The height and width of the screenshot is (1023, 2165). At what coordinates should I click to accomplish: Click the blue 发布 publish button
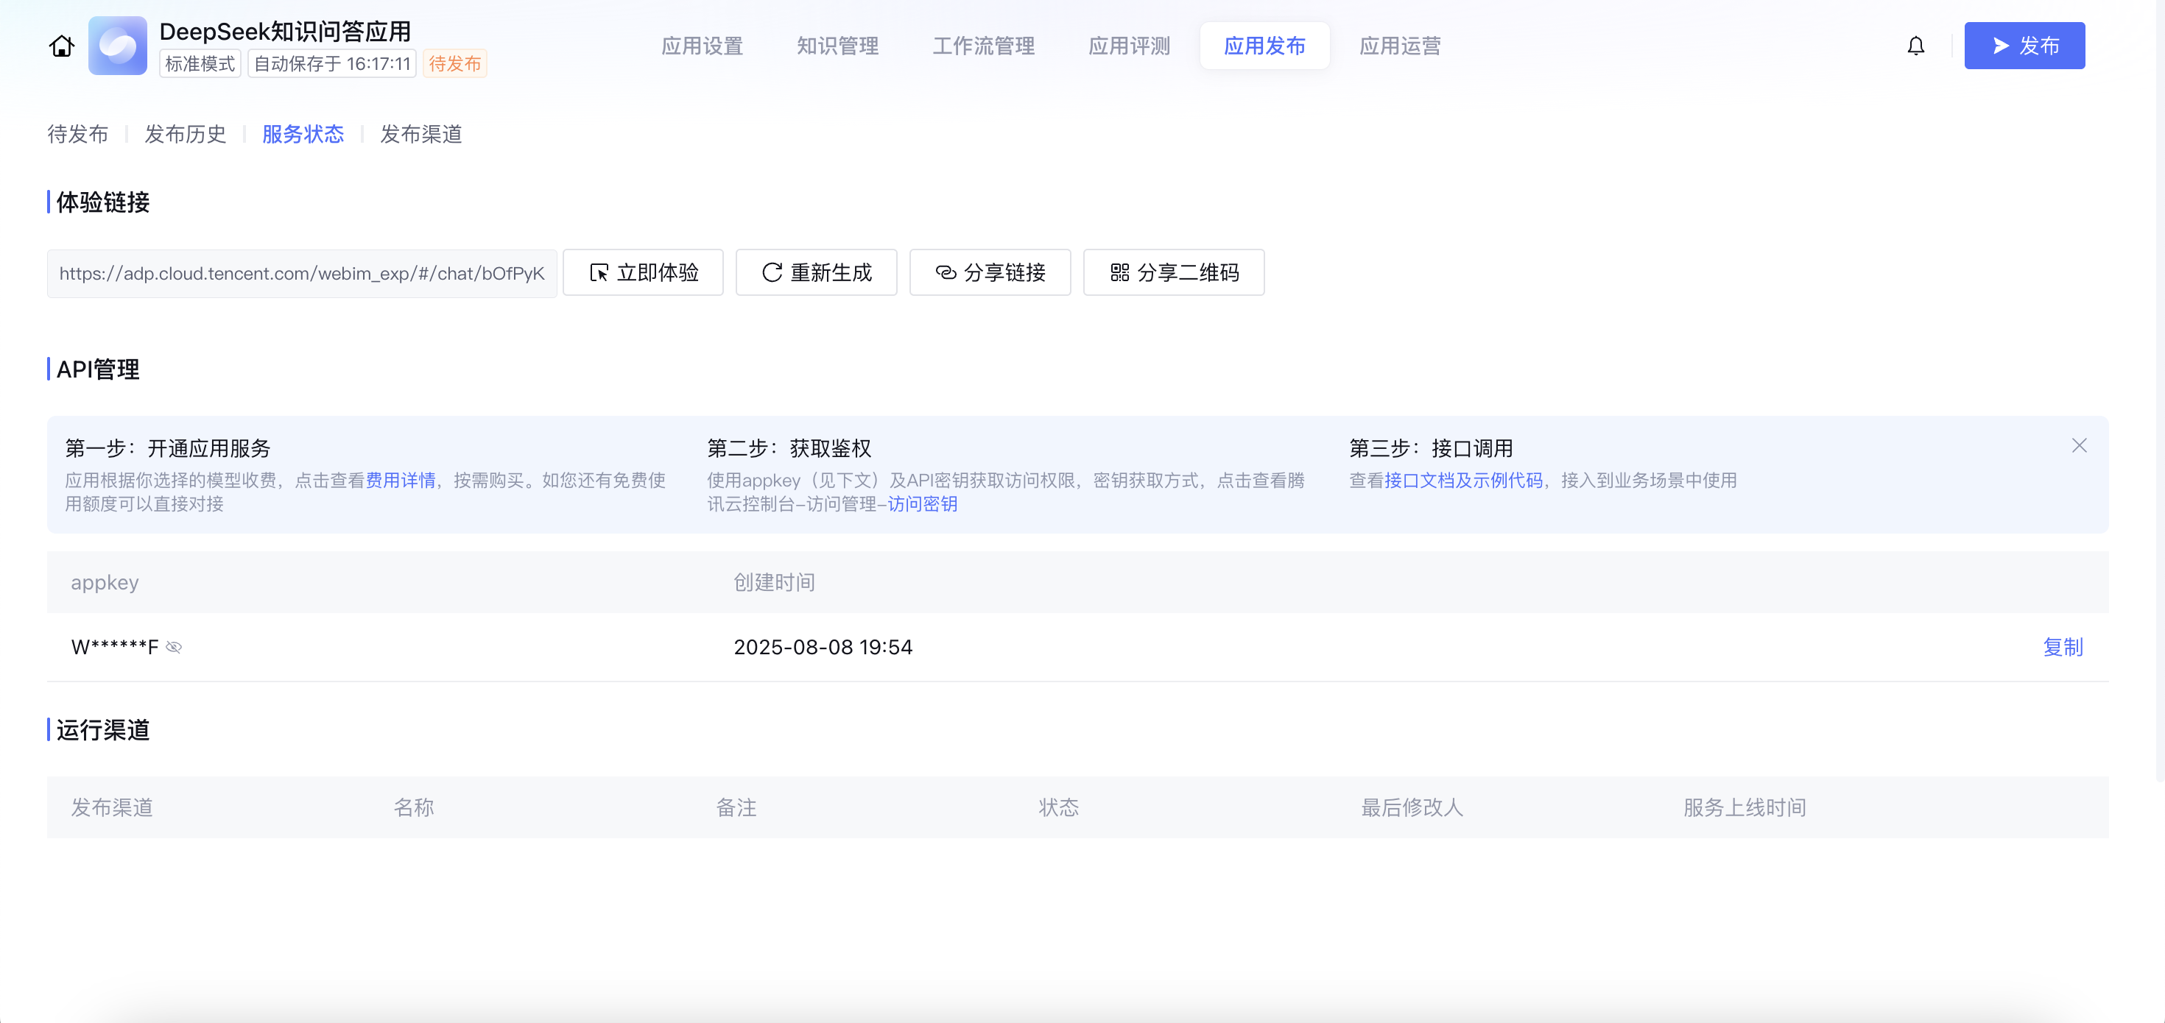[2024, 46]
